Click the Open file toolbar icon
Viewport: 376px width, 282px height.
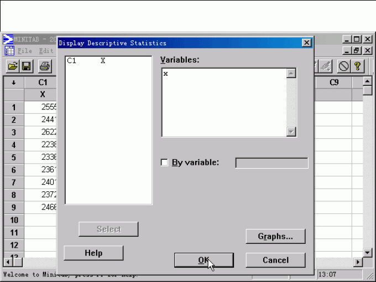[x=12, y=66]
